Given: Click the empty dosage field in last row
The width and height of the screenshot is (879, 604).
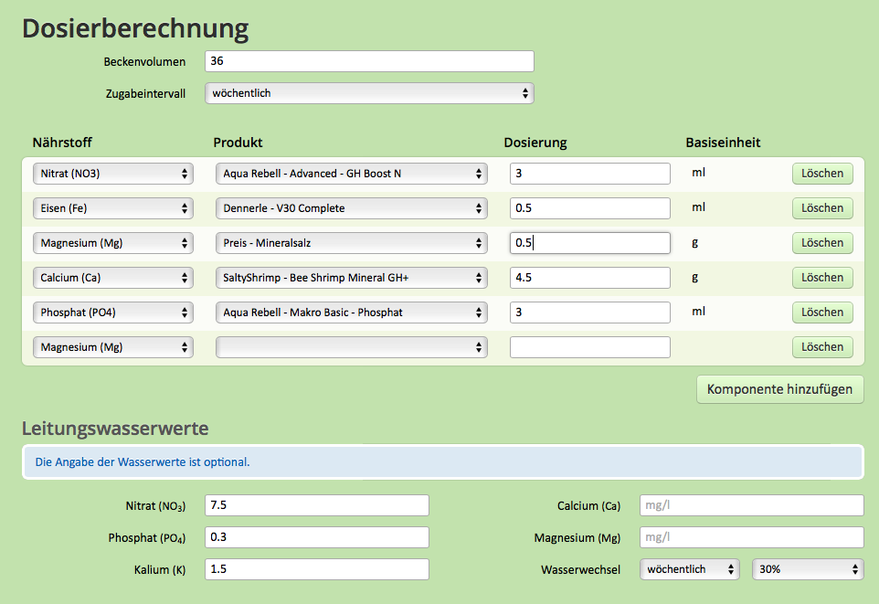Looking at the screenshot, I should 589,348.
